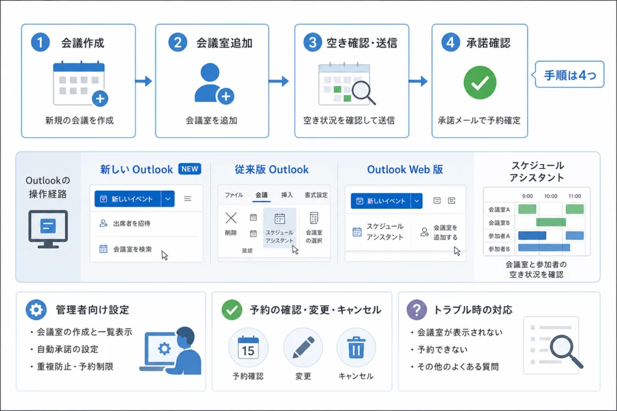Click the スケジュールアシスタント calendar icon in 従来版 Outlook
Viewport: 617px width, 411px height.
point(280,218)
